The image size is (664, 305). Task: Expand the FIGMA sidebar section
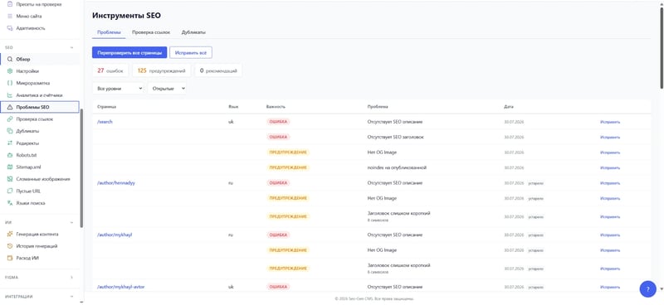click(71, 278)
